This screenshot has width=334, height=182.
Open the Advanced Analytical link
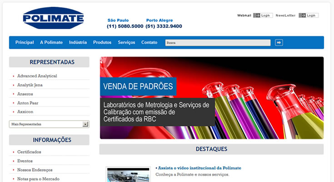(37, 76)
